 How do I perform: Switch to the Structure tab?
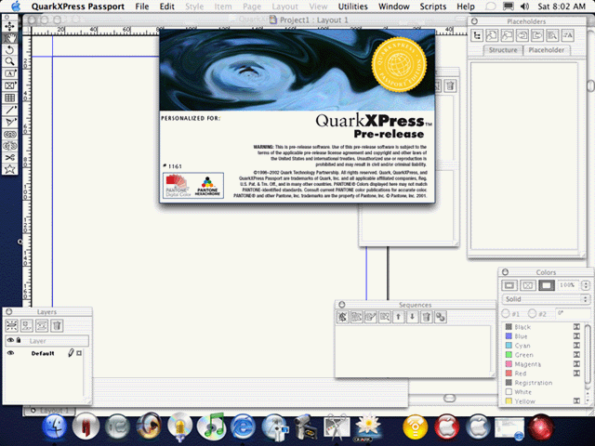(x=503, y=50)
